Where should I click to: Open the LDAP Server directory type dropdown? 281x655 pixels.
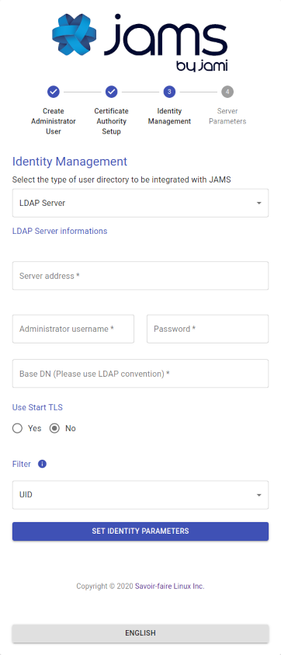coord(140,203)
